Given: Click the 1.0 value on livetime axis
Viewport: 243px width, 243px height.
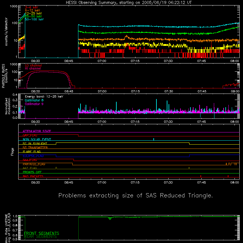Looking at the screenshot, I should tap(15, 216).
